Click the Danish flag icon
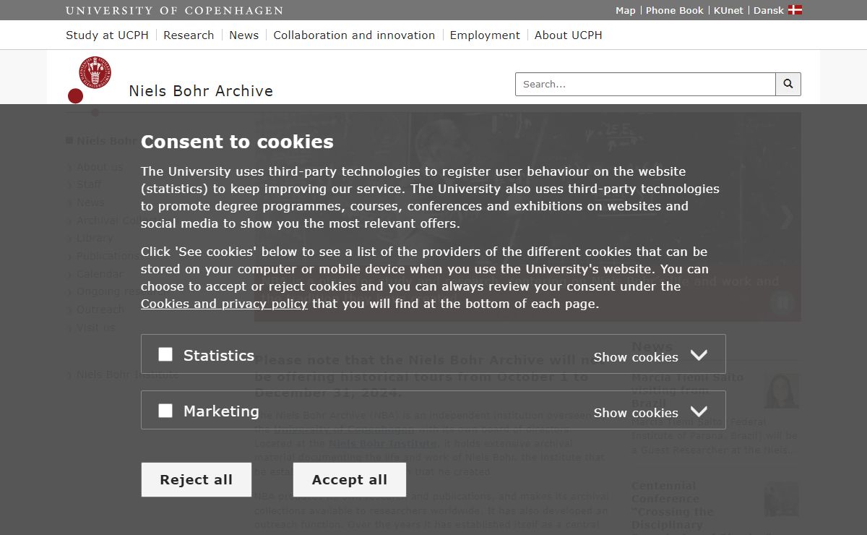 pyautogui.click(x=795, y=10)
